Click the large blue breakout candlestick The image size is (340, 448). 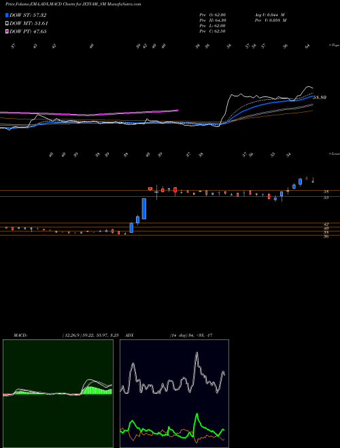tap(144, 209)
